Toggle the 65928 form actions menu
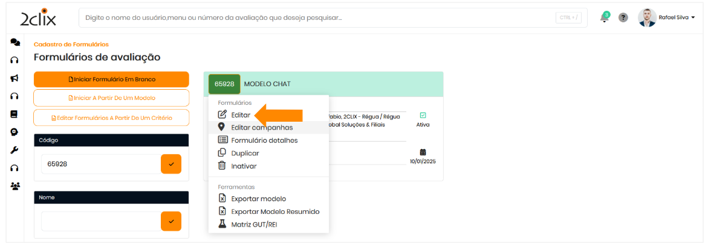 [x=224, y=84]
